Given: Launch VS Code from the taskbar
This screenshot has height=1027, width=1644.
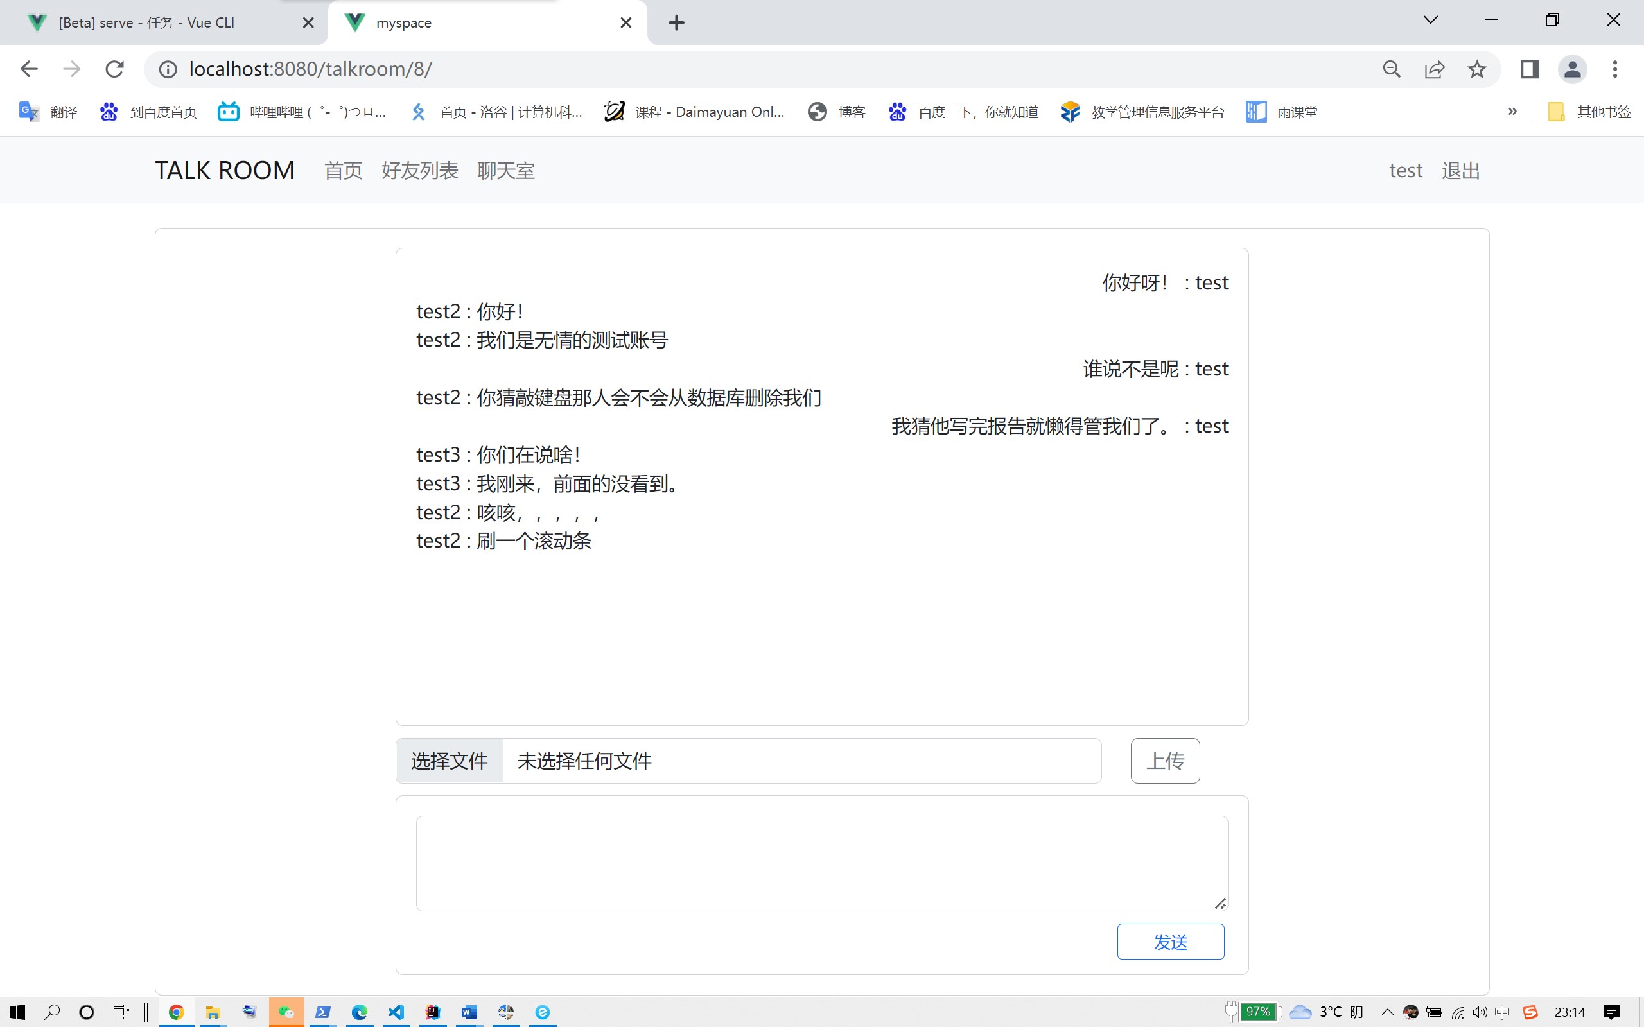Looking at the screenshot, I should click(396, 1012).
